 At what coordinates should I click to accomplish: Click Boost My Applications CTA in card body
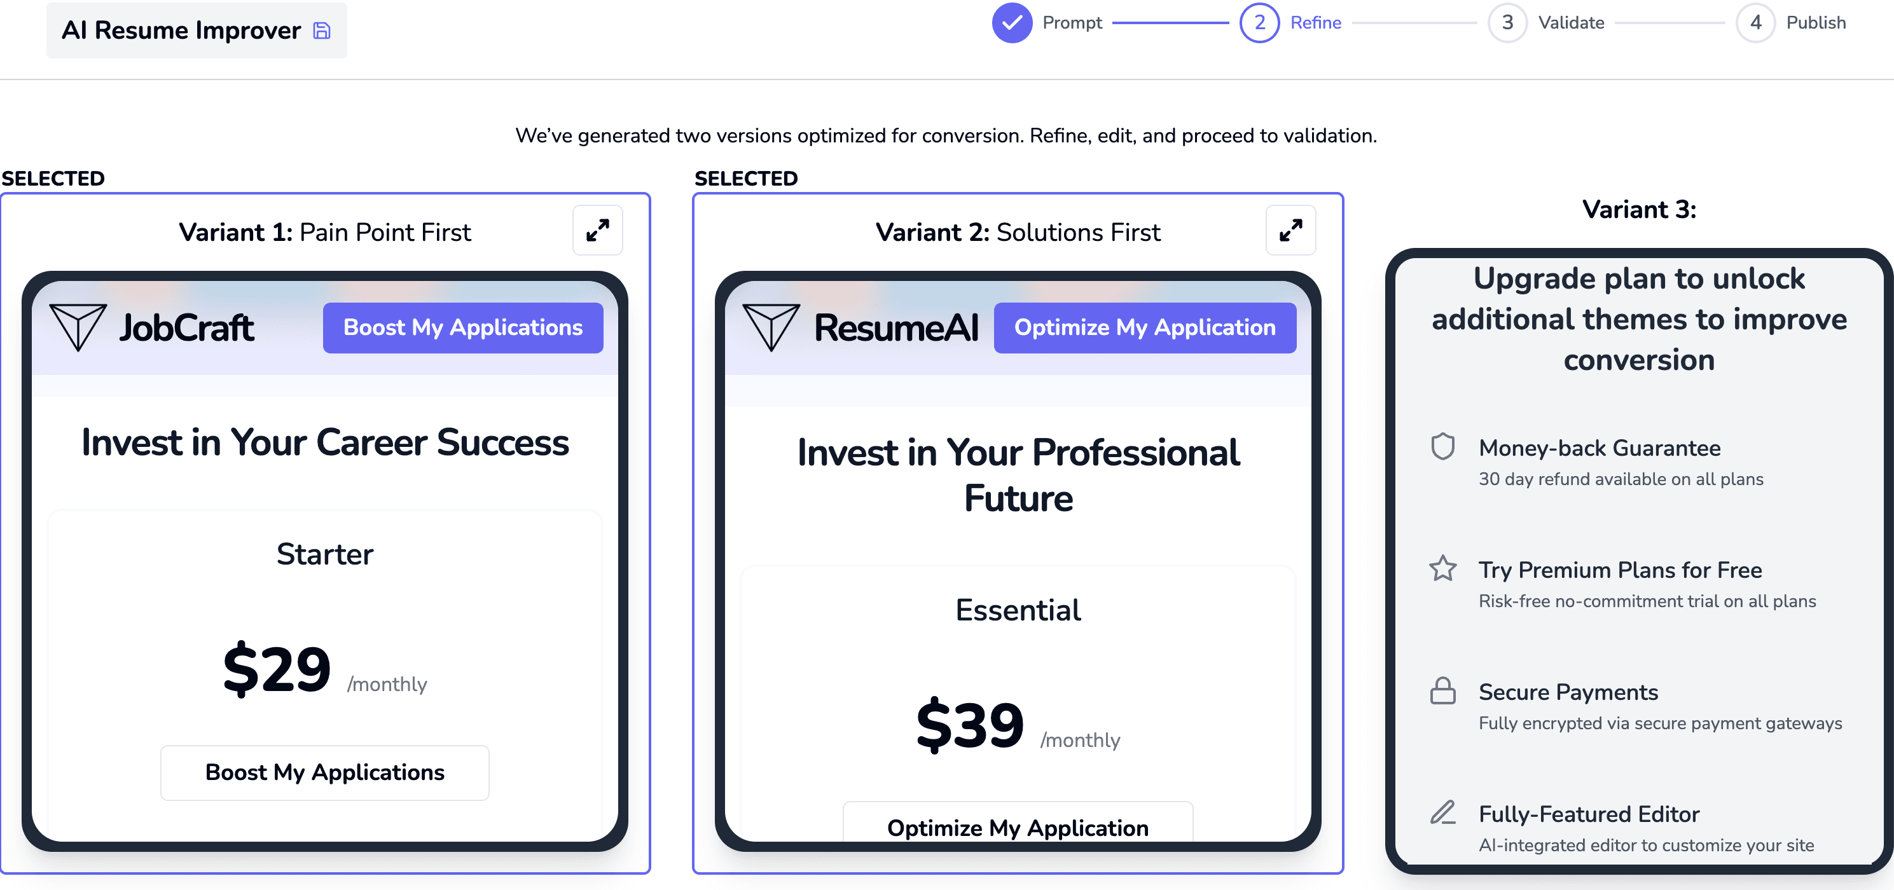click(x=324, y=772)
